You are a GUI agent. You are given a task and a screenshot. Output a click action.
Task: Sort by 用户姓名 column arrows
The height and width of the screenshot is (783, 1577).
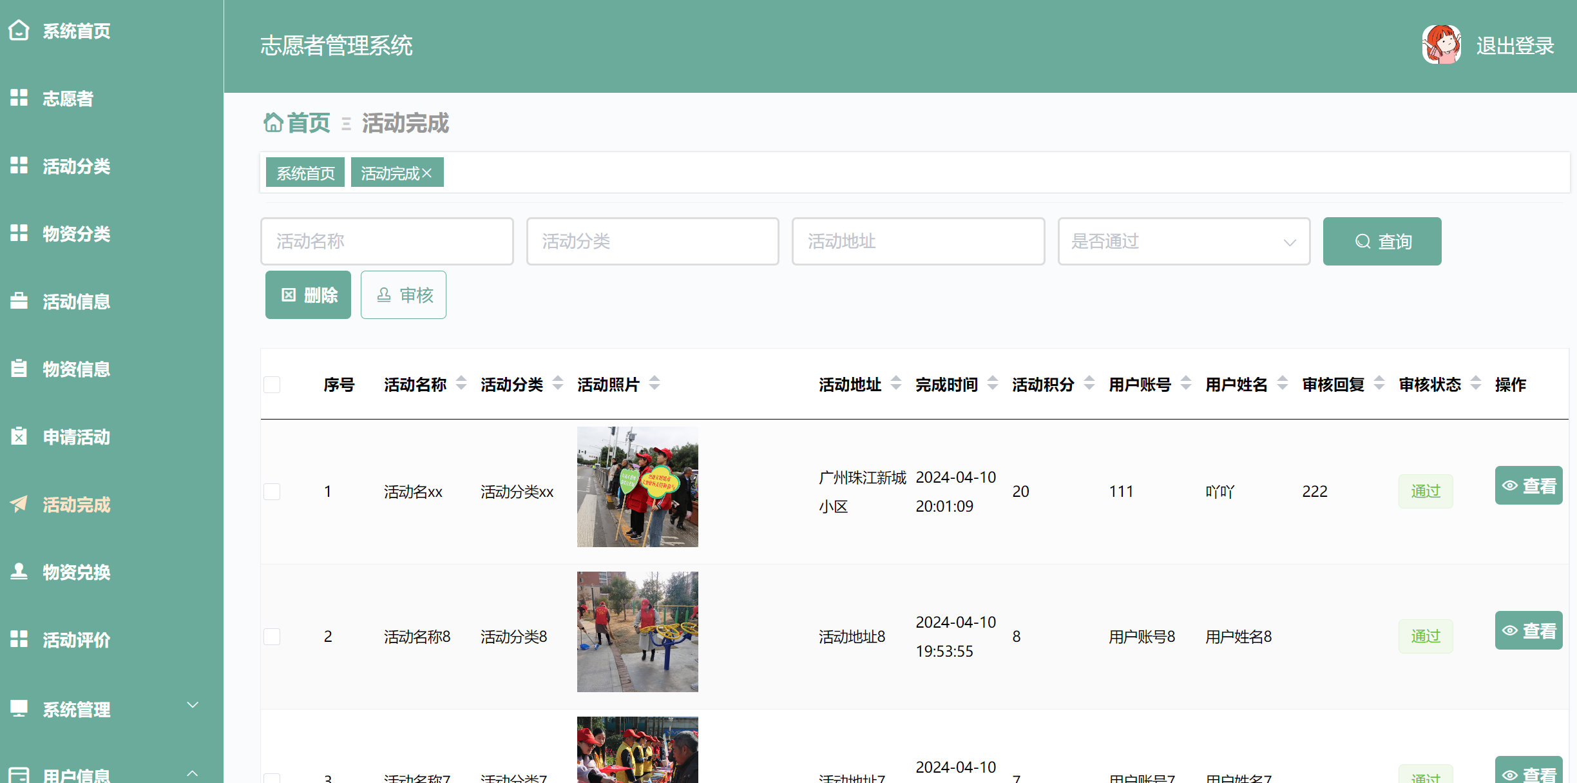coord(1283,383)
